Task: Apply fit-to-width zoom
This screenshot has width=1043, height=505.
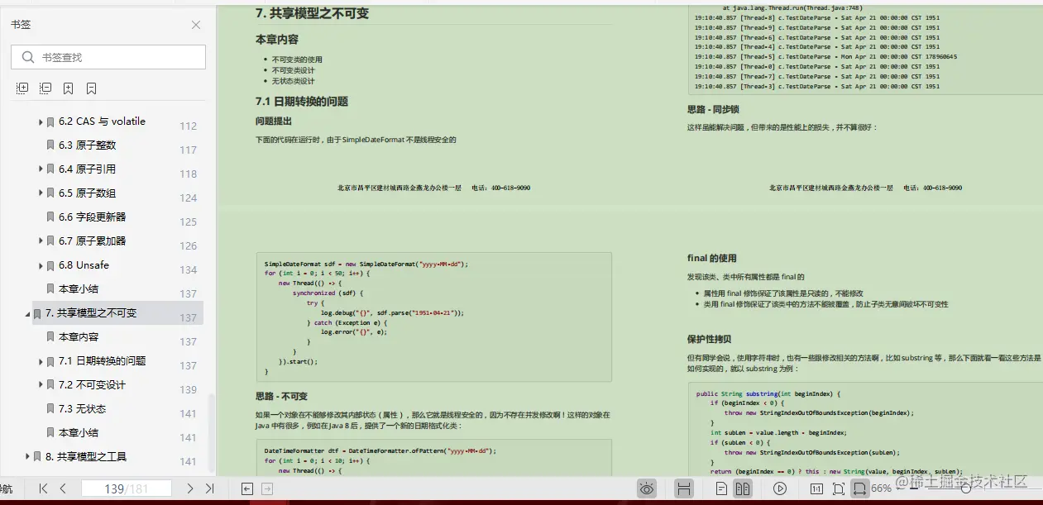Action: 860,488
